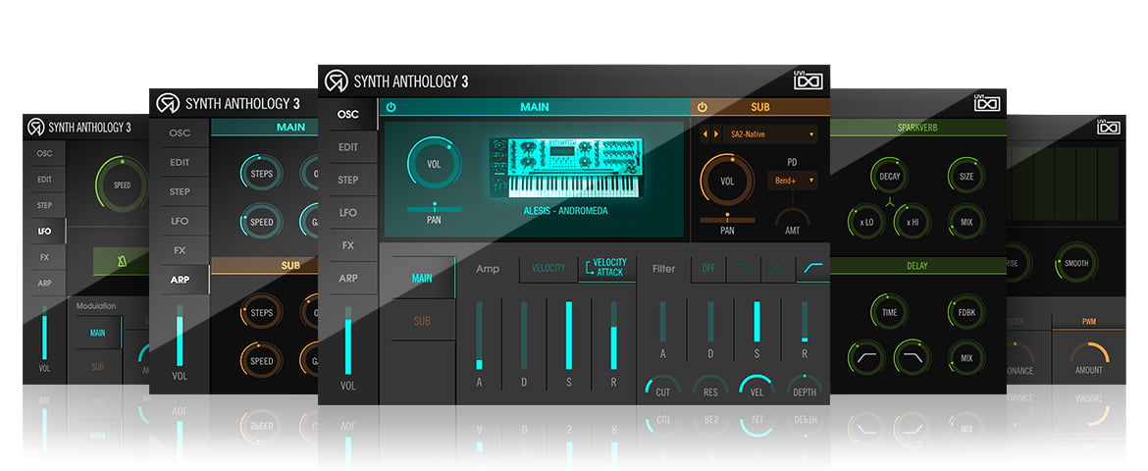The width and height of the screenshot is (1148, 471).
Task: Click the Amp Attack (A) slider
Action: (x=479, y=335)
